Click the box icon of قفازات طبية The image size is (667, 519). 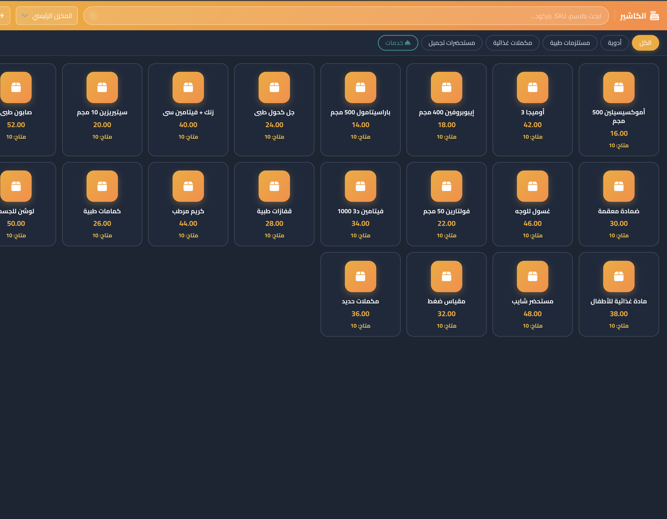(x=274, y=186)
